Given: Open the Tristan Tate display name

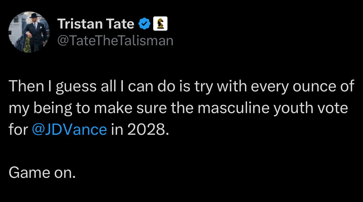Looking at the screenshot, I should pyautogui.click(x=96, y=24).
